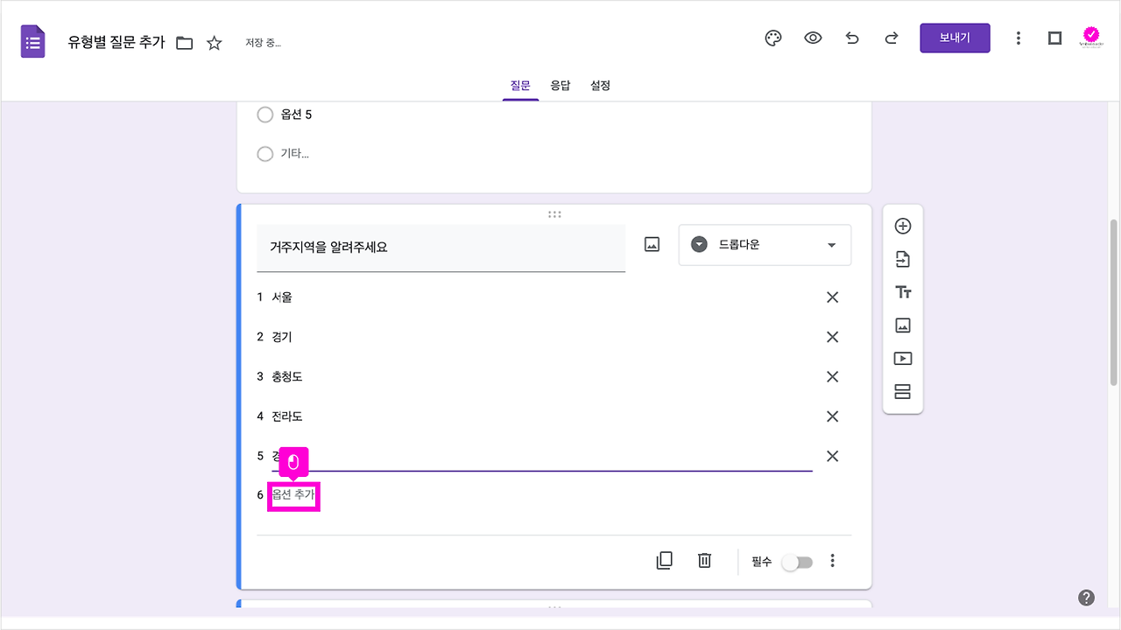The image size is (1121, 630).
Task: Open the 드롭다운 question type dropdown
Action: click(x=764, y=244)
